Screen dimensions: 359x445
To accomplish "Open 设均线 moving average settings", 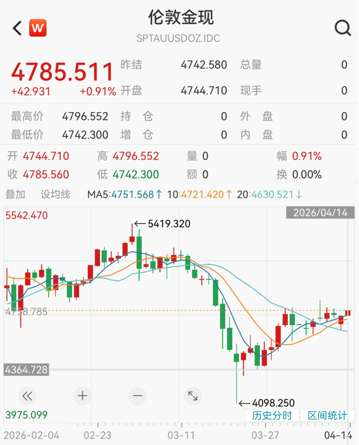I will coord(55,194).
